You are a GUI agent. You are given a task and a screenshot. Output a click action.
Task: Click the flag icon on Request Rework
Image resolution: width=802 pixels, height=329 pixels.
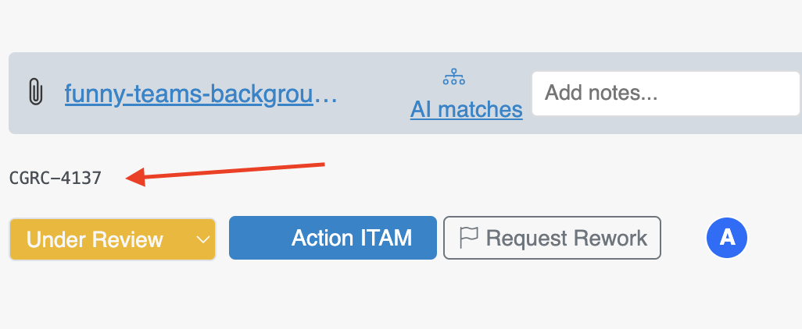pyautogui.click(x=468, y=238)
